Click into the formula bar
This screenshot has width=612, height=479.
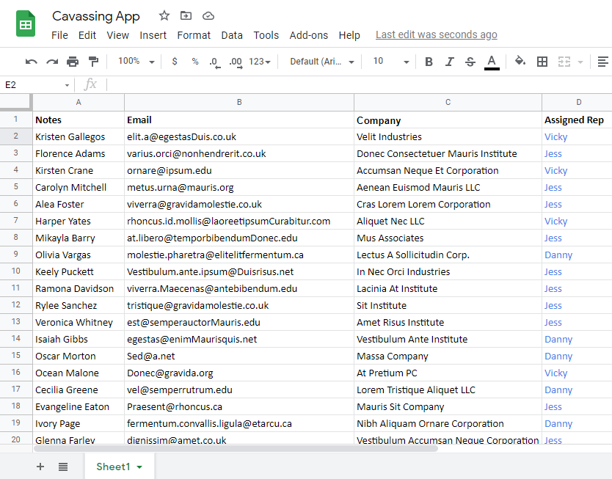(359, 84)
